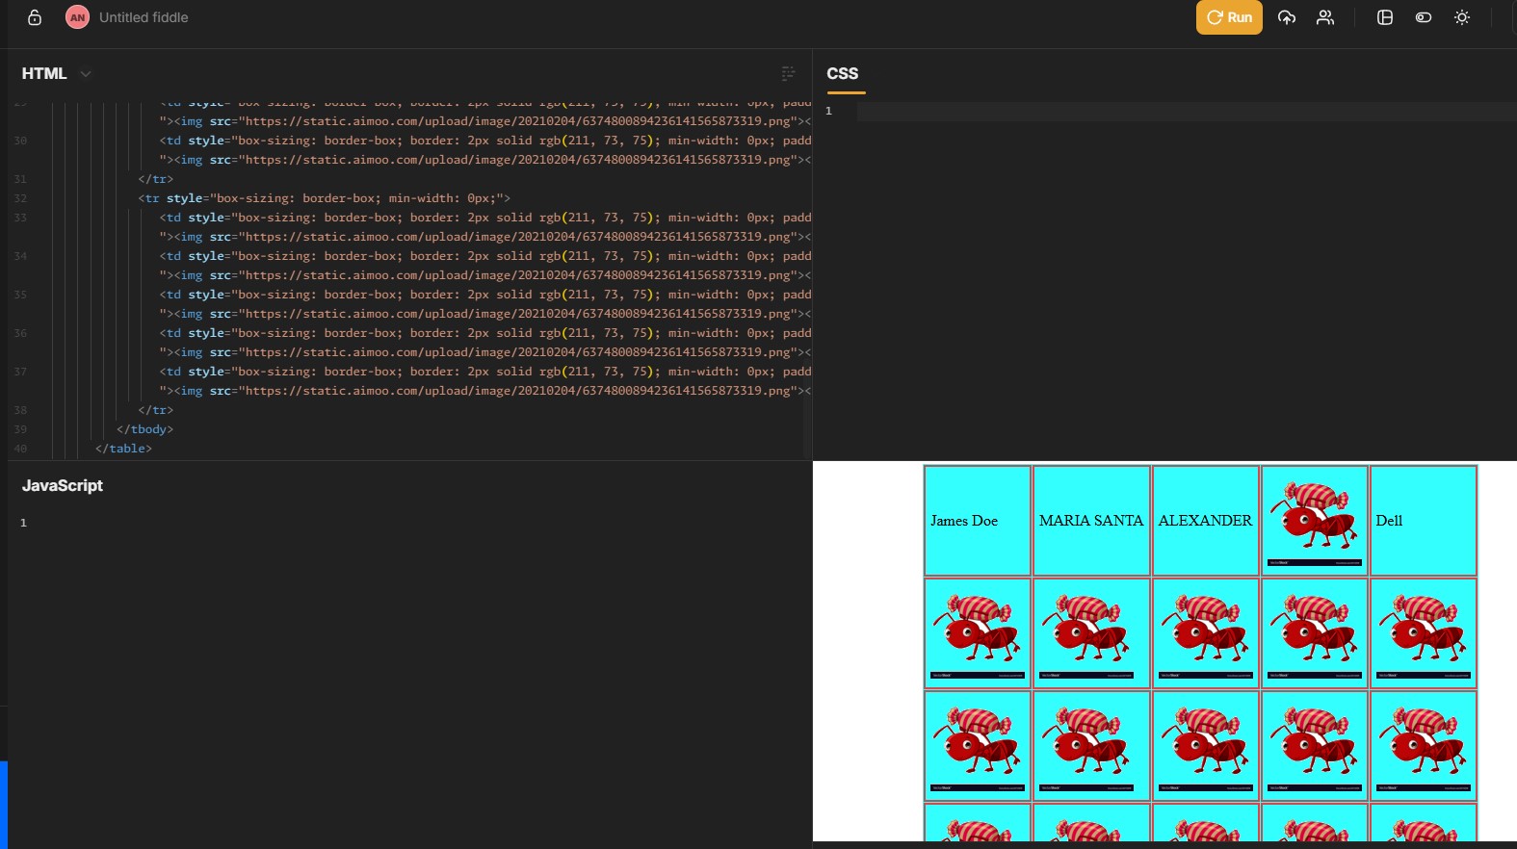The image size is (1517, 849).
Task: Save fiddle with cloud upload icon
Action: pyautogui.click(x=1287, y=17)
